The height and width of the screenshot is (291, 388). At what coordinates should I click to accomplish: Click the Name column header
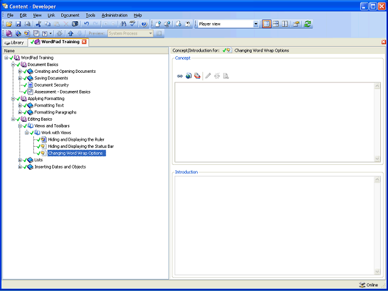[85, 50]
